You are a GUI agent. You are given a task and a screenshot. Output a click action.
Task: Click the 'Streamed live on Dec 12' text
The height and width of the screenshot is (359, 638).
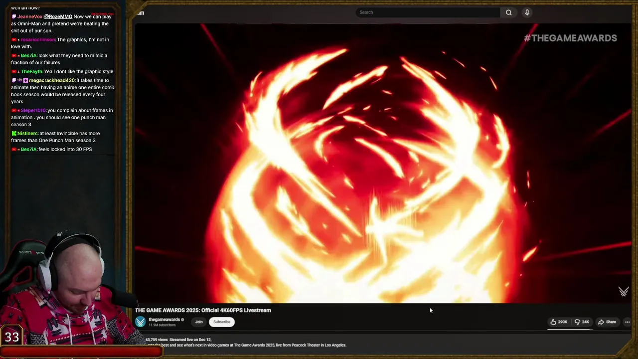pos(190,340)
